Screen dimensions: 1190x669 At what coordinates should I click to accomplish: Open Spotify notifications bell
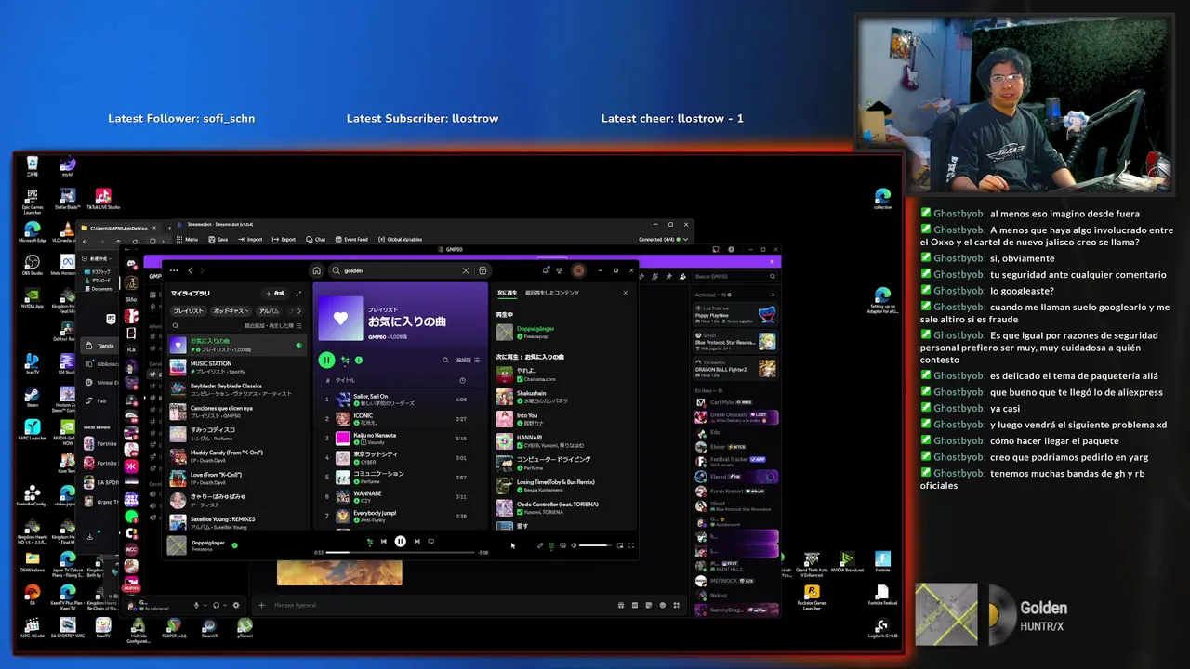[x=546, y=270]
